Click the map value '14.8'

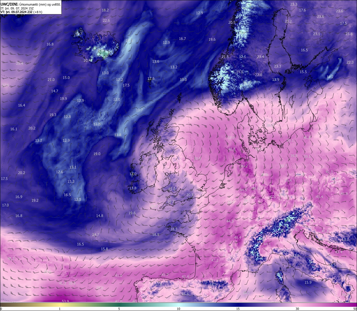100,216
